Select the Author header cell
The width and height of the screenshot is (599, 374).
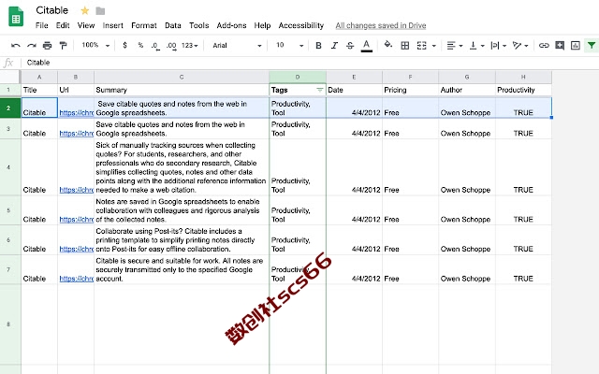click(467, 90)
